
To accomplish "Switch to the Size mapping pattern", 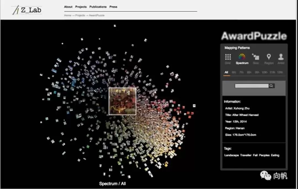I will [256, 57].
